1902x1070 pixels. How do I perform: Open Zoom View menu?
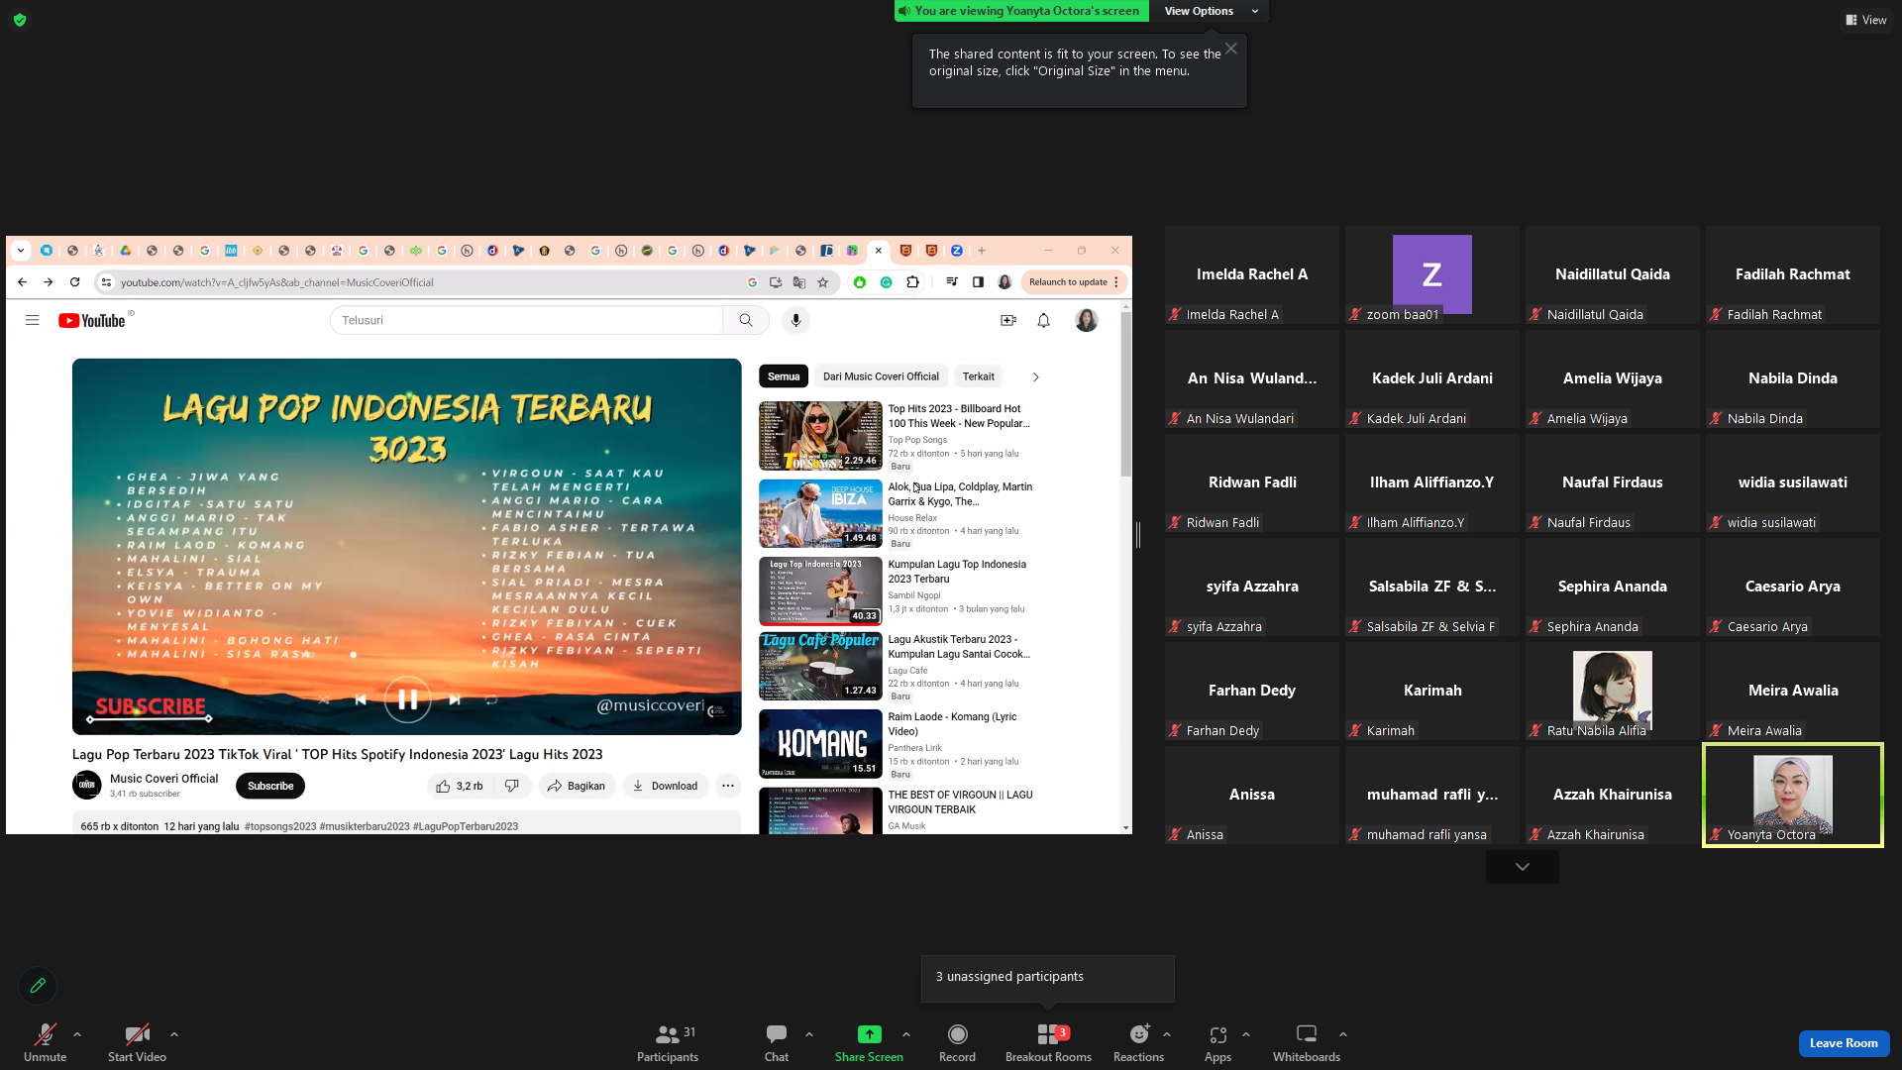point(1866,20)
